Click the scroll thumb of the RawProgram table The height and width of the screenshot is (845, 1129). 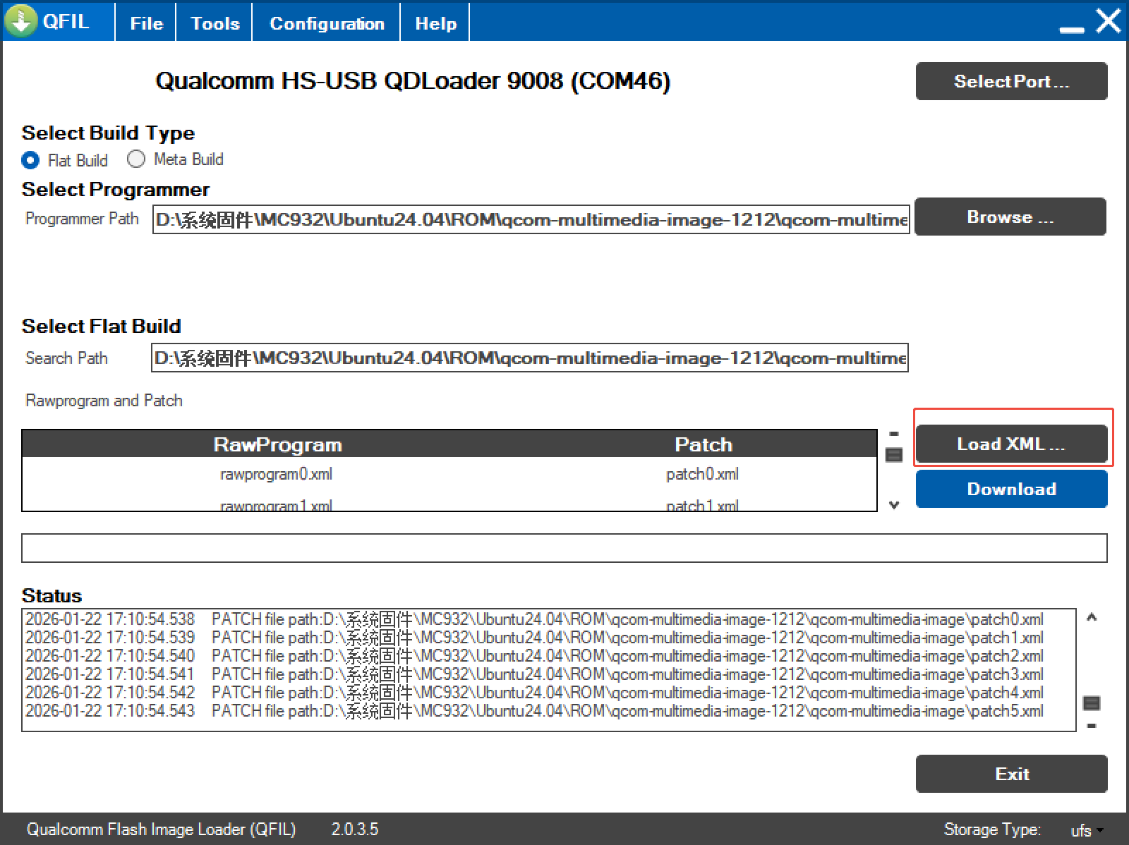[894, 455]
